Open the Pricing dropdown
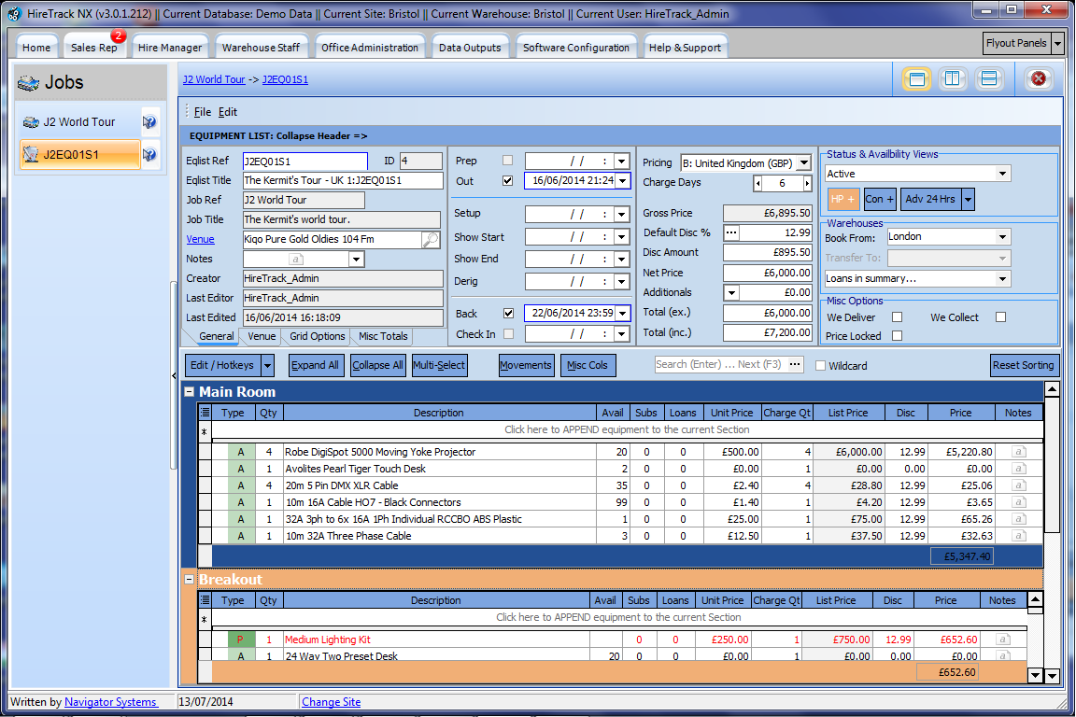The width and height of the screenshot is (1076, 717). (804, 163)
